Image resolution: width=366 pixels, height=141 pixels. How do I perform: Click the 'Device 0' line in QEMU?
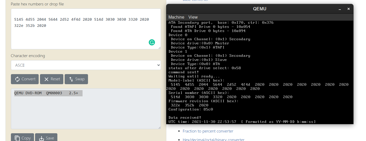coord(178,35)
